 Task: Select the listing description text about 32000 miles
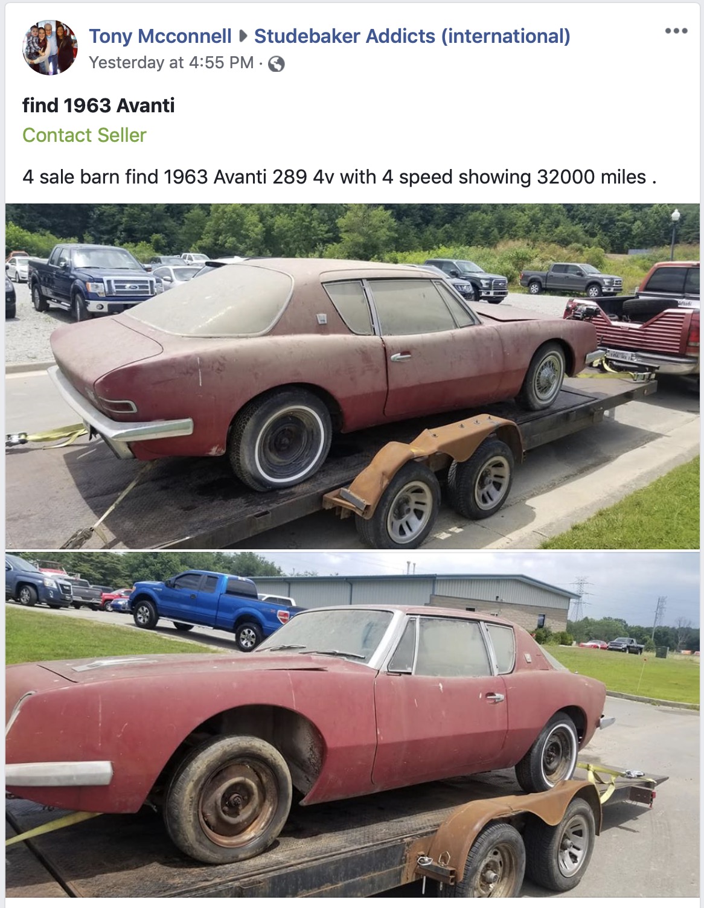pyautogui.click(x=339, y=177)
